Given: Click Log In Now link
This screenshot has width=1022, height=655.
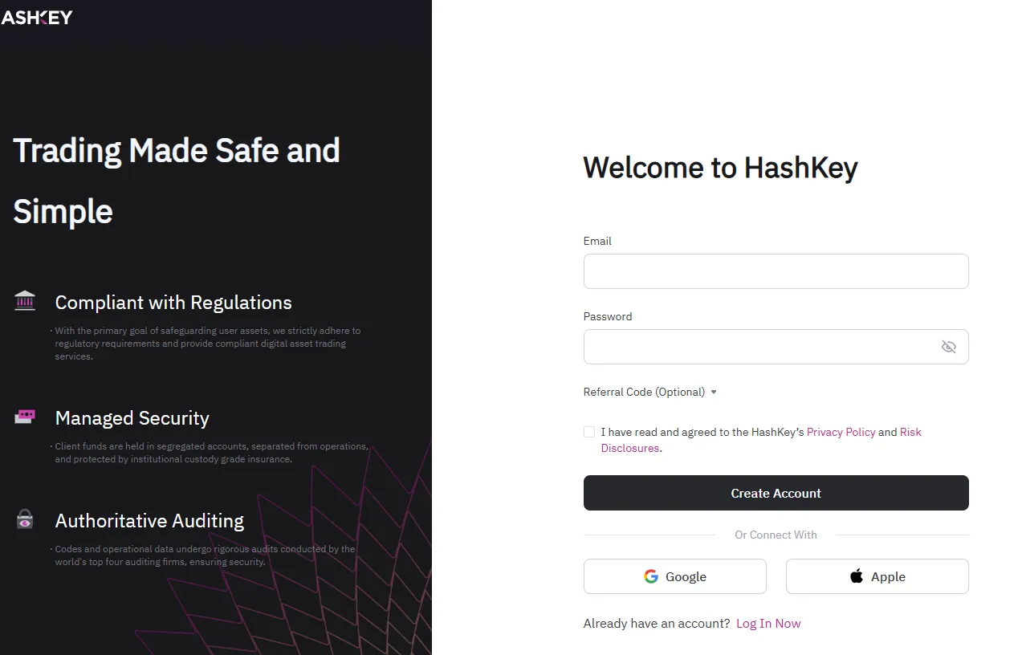Looking at the screenshot, I should coord(768,623).
